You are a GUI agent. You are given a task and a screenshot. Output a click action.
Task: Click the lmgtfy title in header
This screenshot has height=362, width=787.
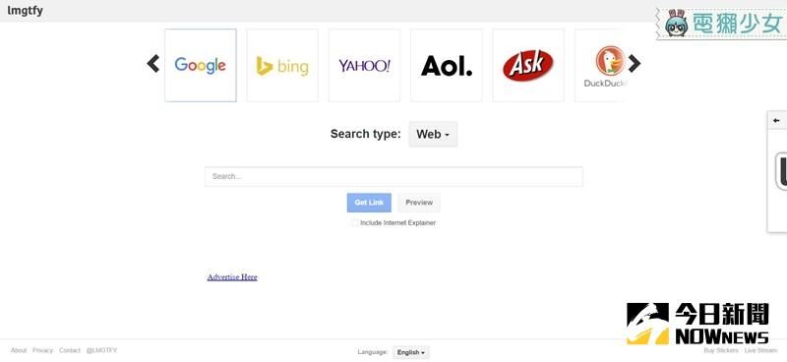[26, 11]
